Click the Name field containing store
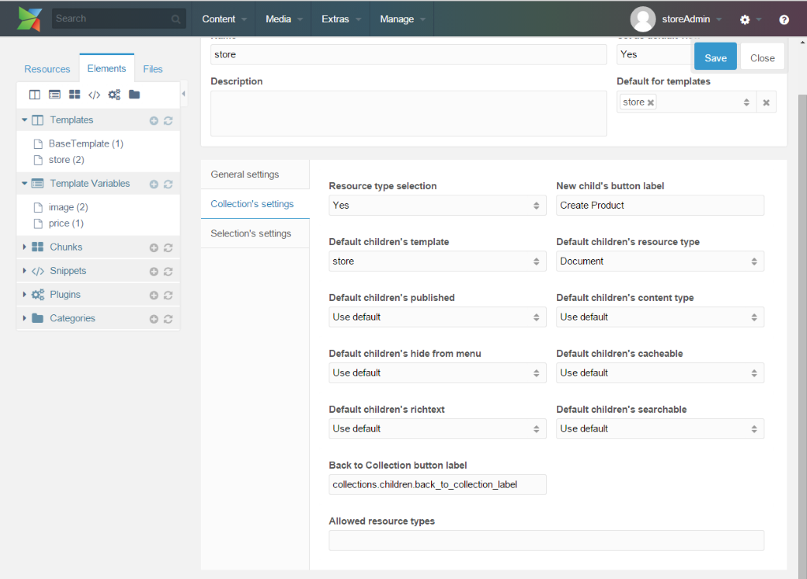 pos(409,54)
